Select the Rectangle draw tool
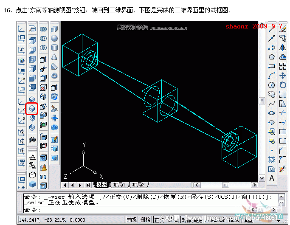The height and width of the screenshot is (225, 290). 271,66
